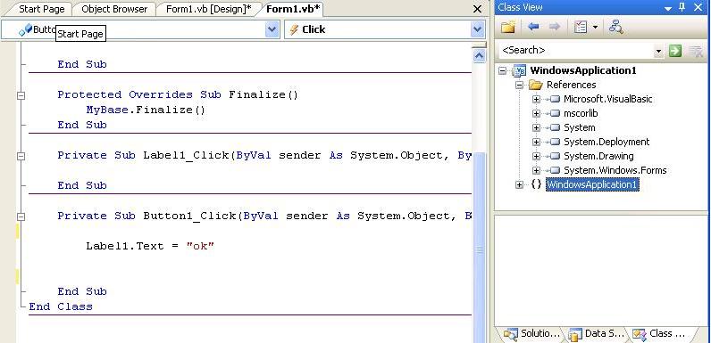Click the lightning bolt Click event icon
Image resolution: width=711 pixels, height=343 pixels.
[294, 30]
